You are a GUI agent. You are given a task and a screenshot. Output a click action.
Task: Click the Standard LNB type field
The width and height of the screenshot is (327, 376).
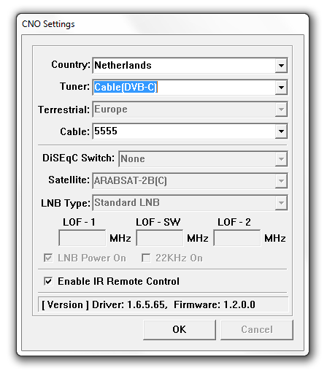[x=184, y=203]
